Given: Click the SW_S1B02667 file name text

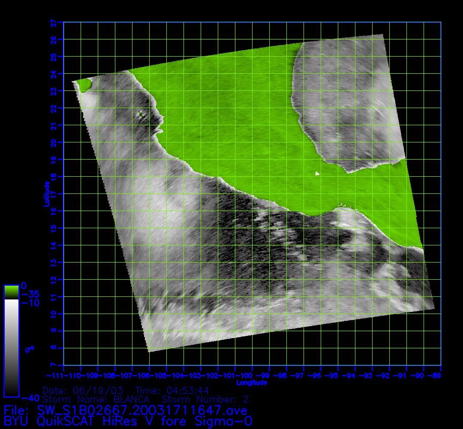Looking at the screenshot, I should coord(125,410).
